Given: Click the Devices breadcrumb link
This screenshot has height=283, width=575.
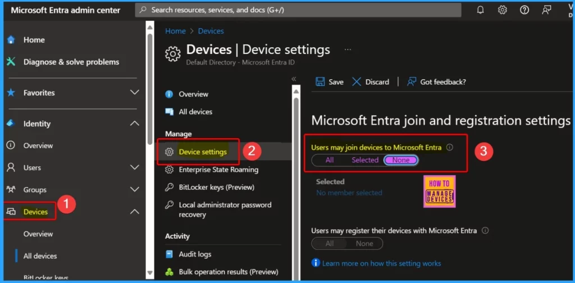Looking at the screenshot, I should click(x=211, y=31).
